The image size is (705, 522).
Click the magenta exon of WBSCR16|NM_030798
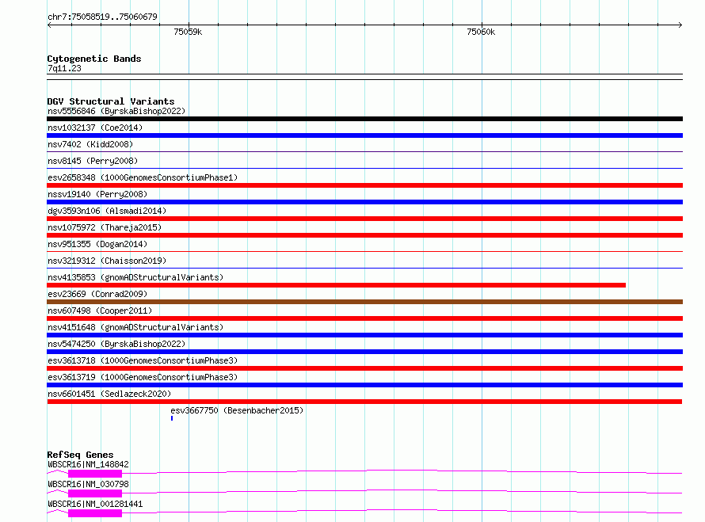95,493
